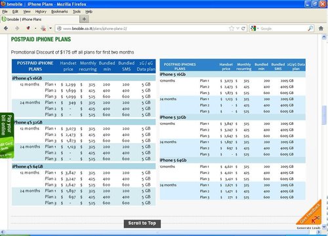The width and height of the screenshot is (328, 236).
Task: Click the bmobile tab favicon
Action: [x=4, y=19]
